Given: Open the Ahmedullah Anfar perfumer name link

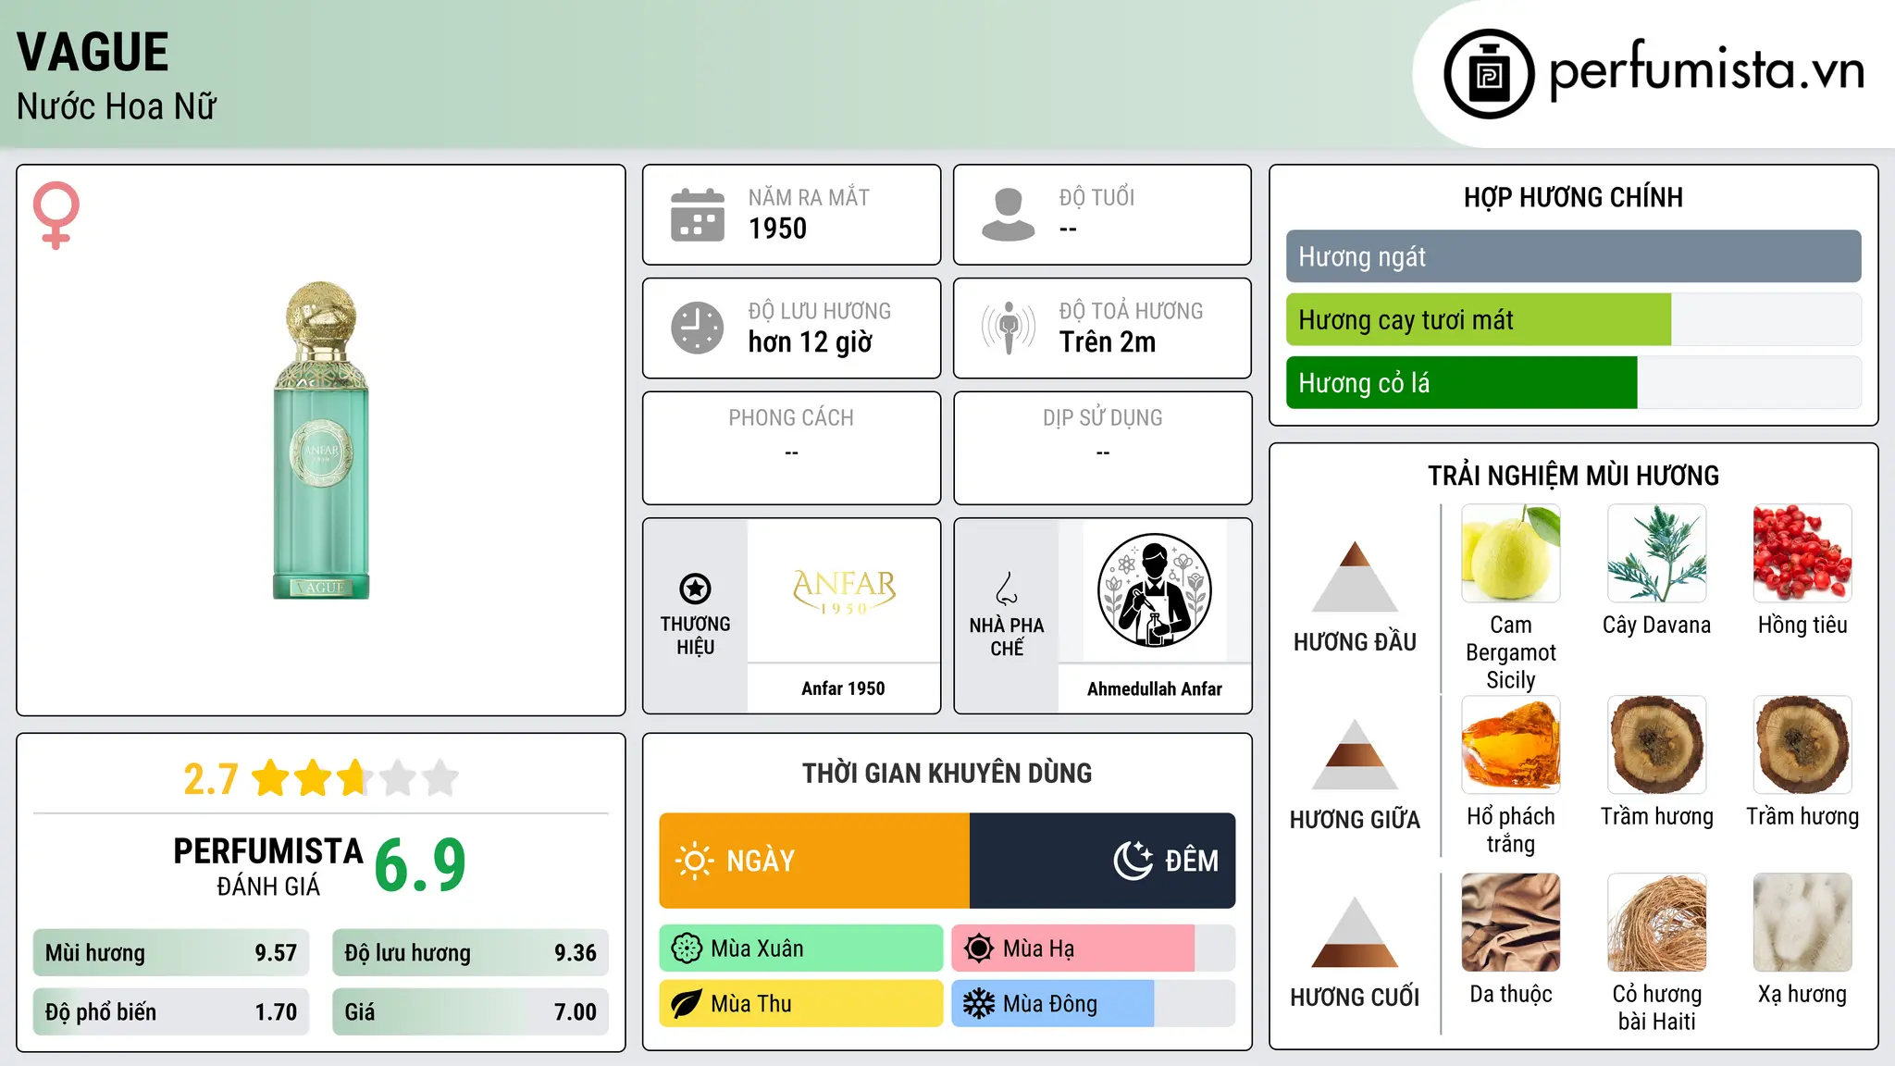Looking at the screenshot, I should pos(1155,688).
